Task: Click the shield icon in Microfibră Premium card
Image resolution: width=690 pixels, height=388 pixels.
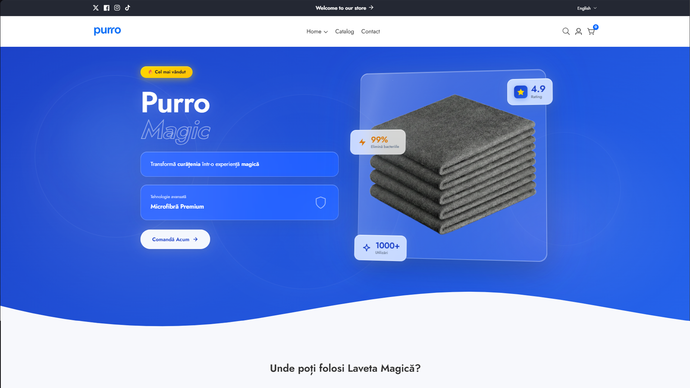Action: (320, 203)
